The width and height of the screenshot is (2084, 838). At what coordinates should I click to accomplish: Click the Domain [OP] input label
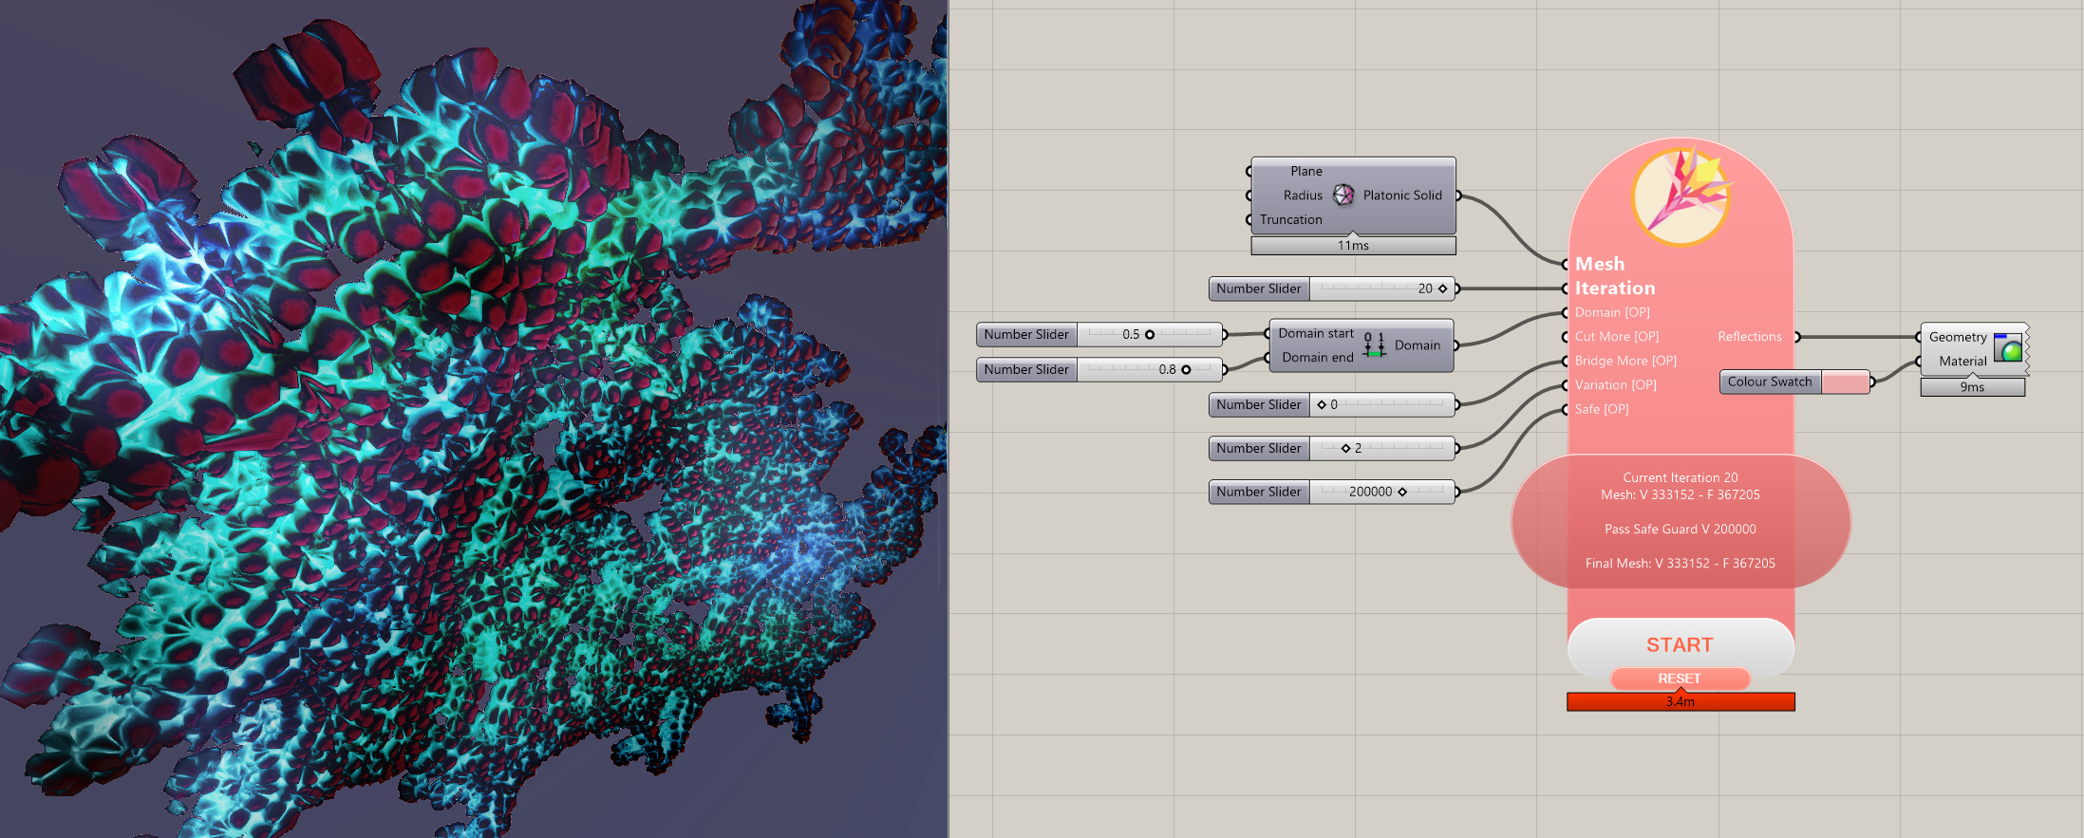[1612, 313]
